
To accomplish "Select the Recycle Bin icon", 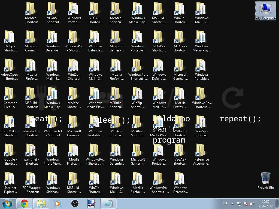I will click(265, 181).
